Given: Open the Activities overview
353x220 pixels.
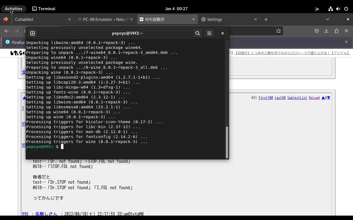Looking at the screenshot, I should pyautogui.click(x=14, y=9).
